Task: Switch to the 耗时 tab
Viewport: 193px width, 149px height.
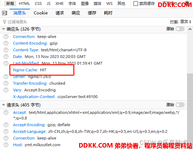Action: click(108, 13)
